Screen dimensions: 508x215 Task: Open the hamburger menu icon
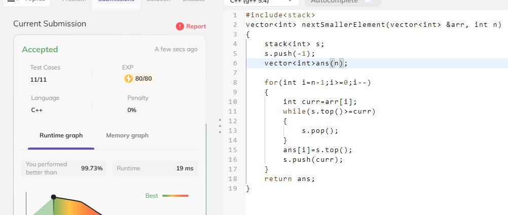(11, 1)
